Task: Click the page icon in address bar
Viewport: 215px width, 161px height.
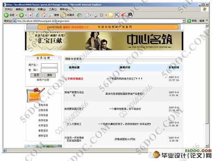Action: [15, 21]
